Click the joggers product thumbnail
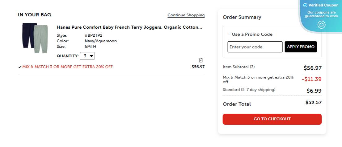The height and width of the screenshot is (147, 342). (x=35, y=38)
